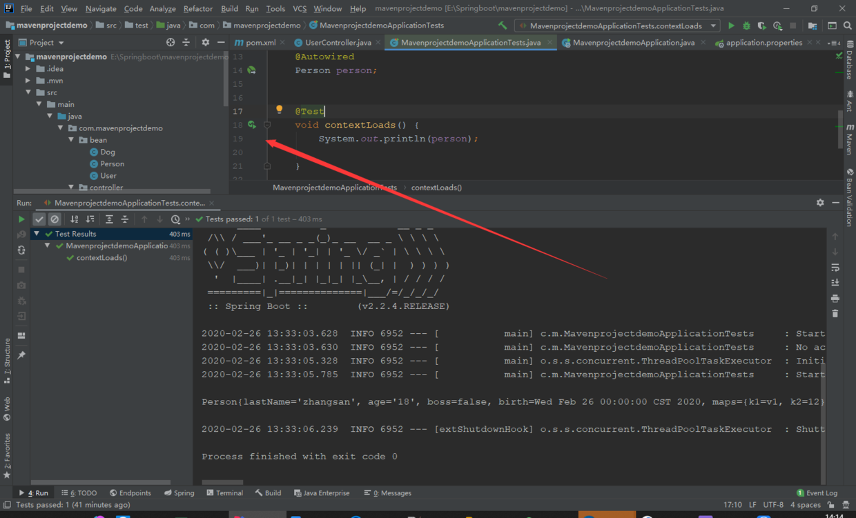Open the VCS menu

(300, 8)
